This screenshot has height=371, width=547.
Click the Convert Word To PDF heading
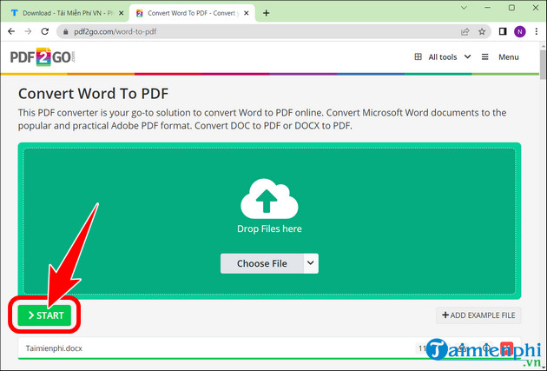pos(93,94)
